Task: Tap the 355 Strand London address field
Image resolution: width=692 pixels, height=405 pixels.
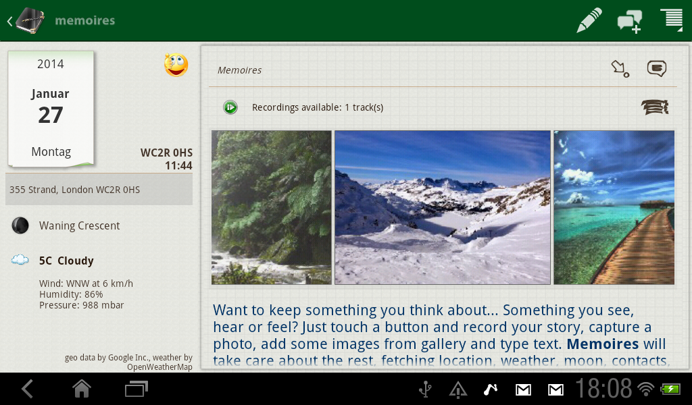Action: pos(99,190)
